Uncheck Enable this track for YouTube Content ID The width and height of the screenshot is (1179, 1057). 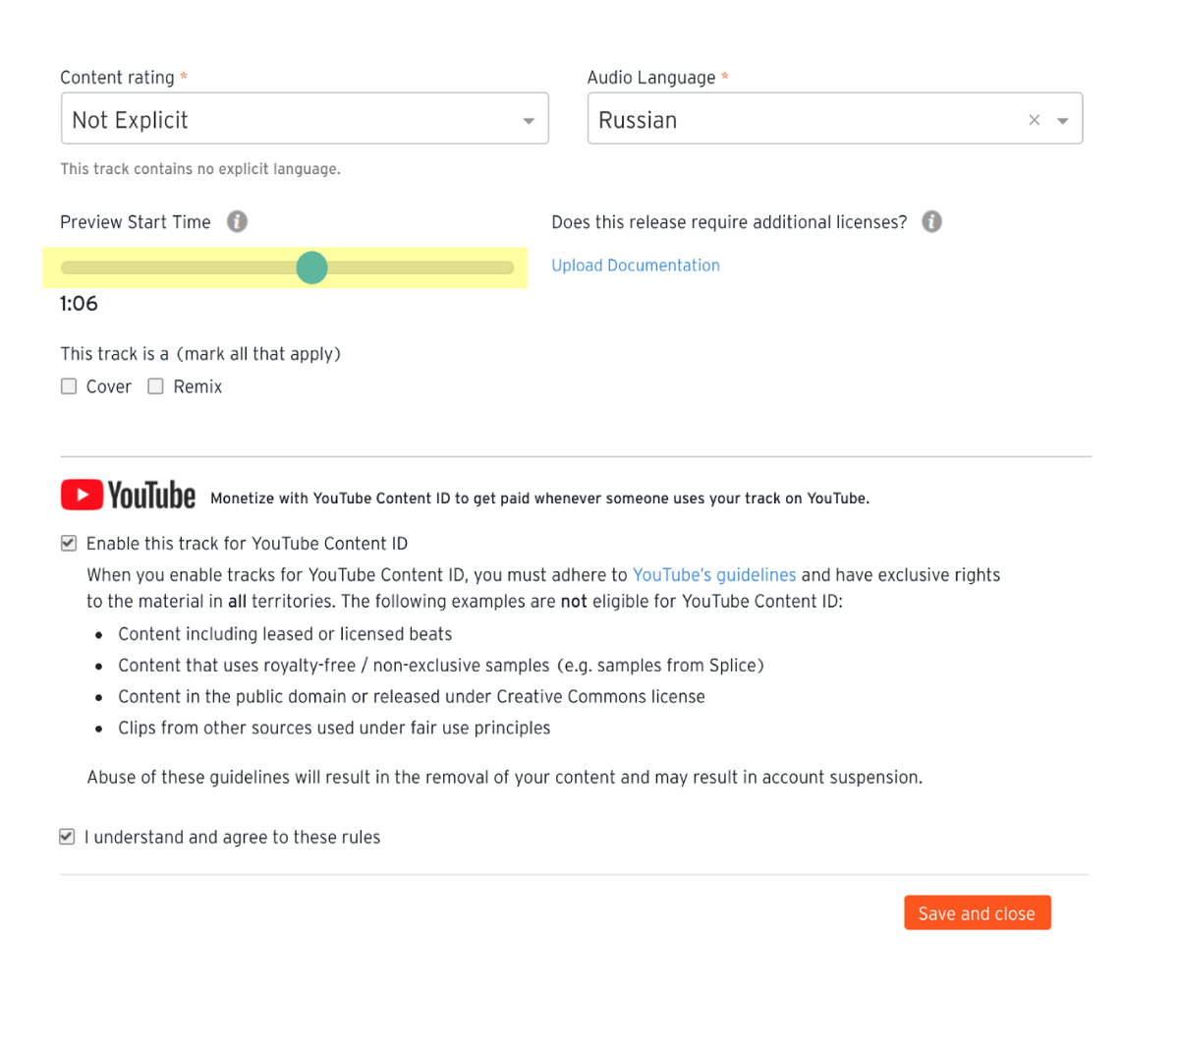69,543
